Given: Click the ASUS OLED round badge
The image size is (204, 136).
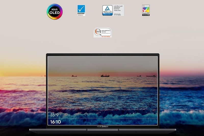Looking at the screenshot, I should [55, 11].
